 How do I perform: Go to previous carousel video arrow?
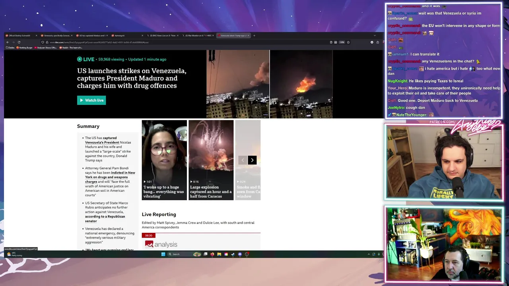click(243, 160)
